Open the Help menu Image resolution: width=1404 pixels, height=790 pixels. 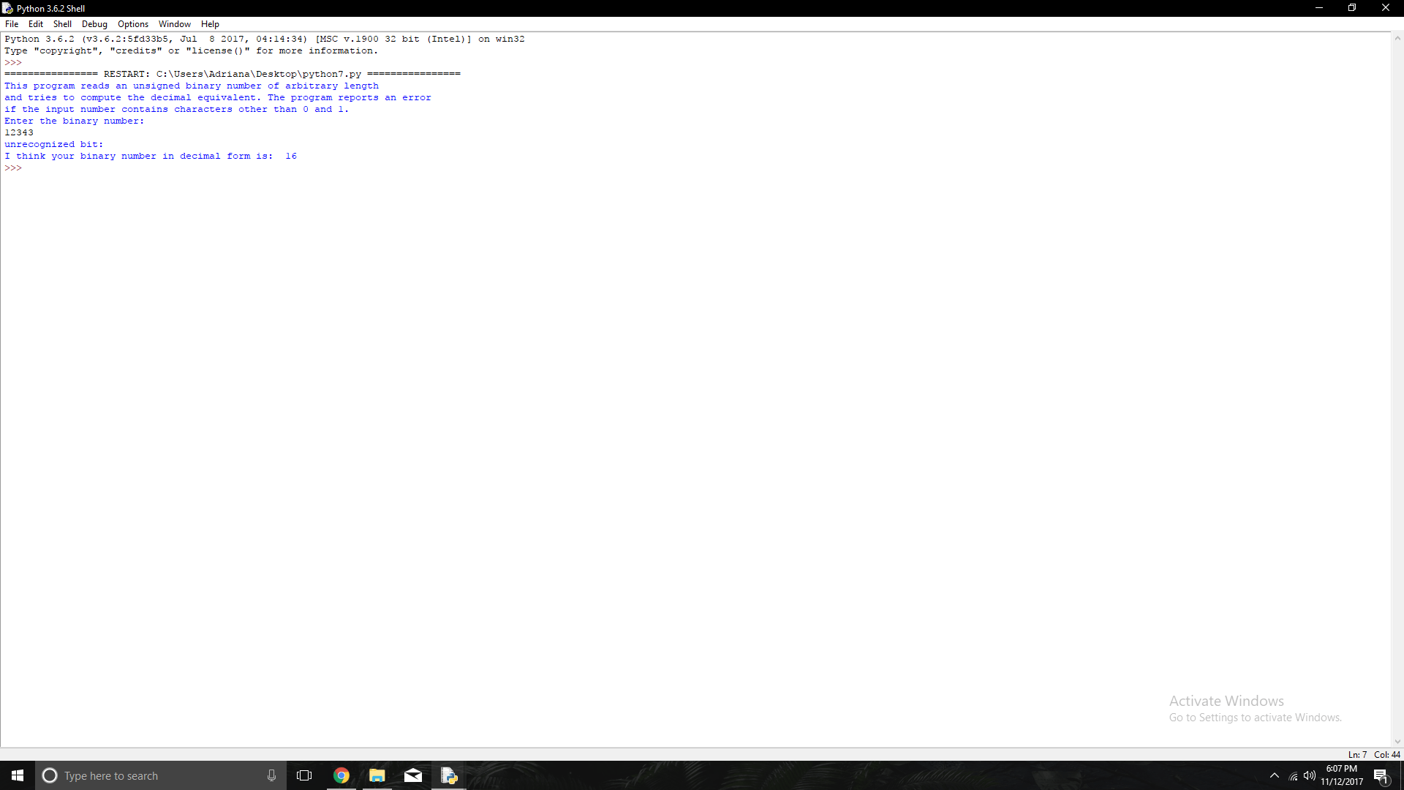pyautogui.click(x=210, y=24)
